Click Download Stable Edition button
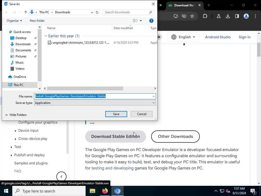 tap(115, 137)
